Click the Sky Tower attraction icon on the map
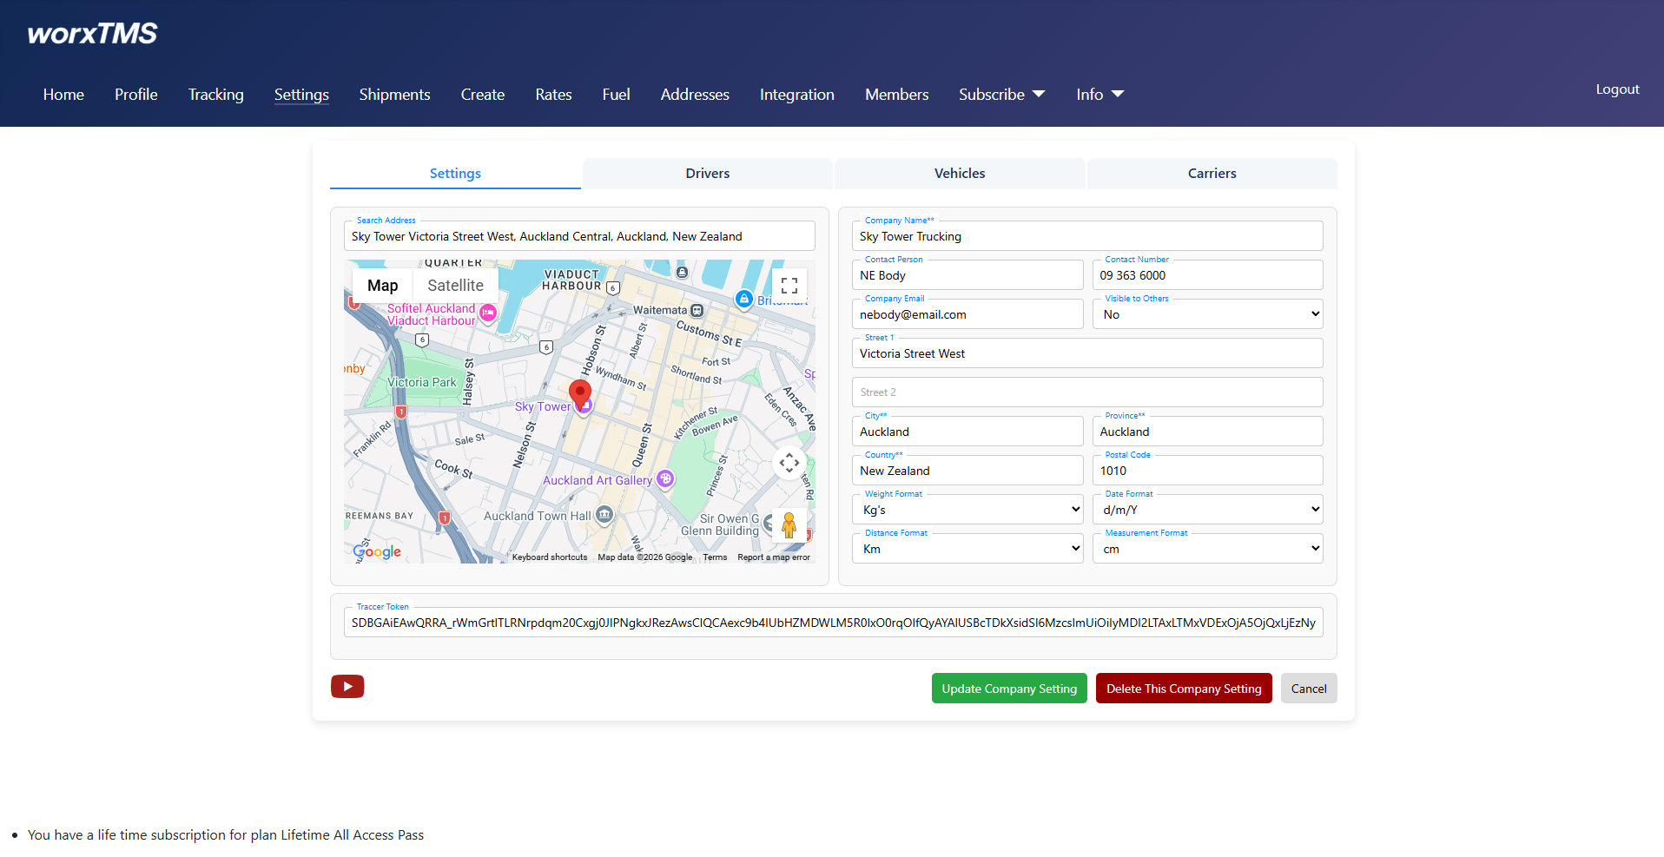Image resolution: width=1664 pixels, height=857 pixels. tap(585, 406)
